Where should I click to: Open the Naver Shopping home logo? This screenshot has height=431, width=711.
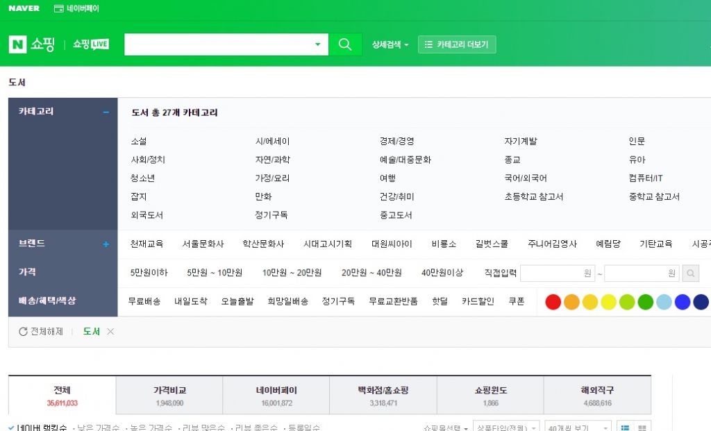point(32,44)
